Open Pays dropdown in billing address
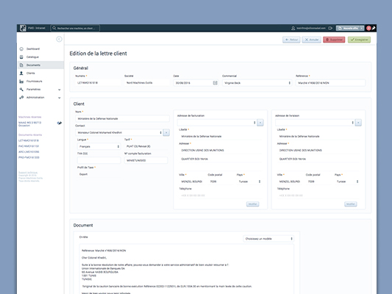Viewport: 392px width, 294px height. pyautogui.click(x=249, y=182)
